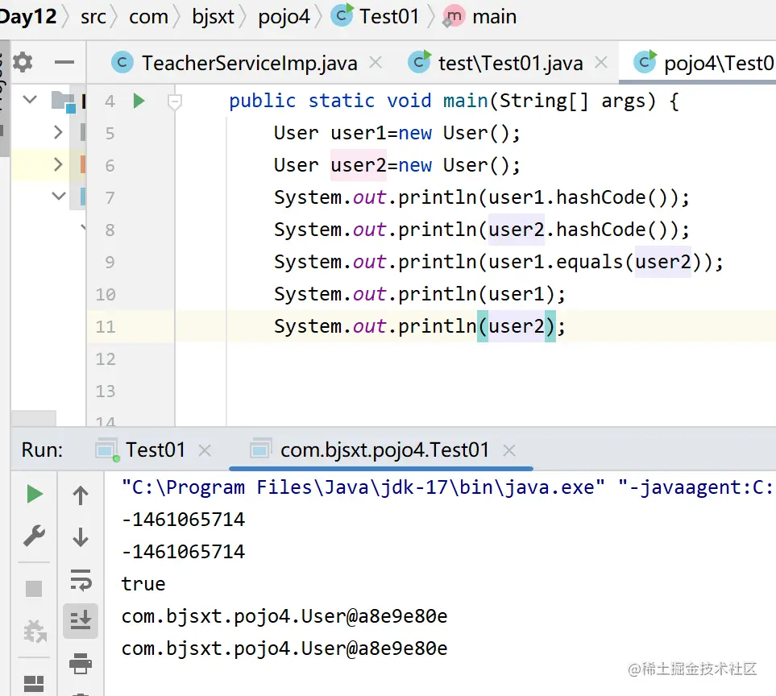Viewport: 776px width, 696px height.
Task: Open Test01 run tab
Action: click(155, 449)
